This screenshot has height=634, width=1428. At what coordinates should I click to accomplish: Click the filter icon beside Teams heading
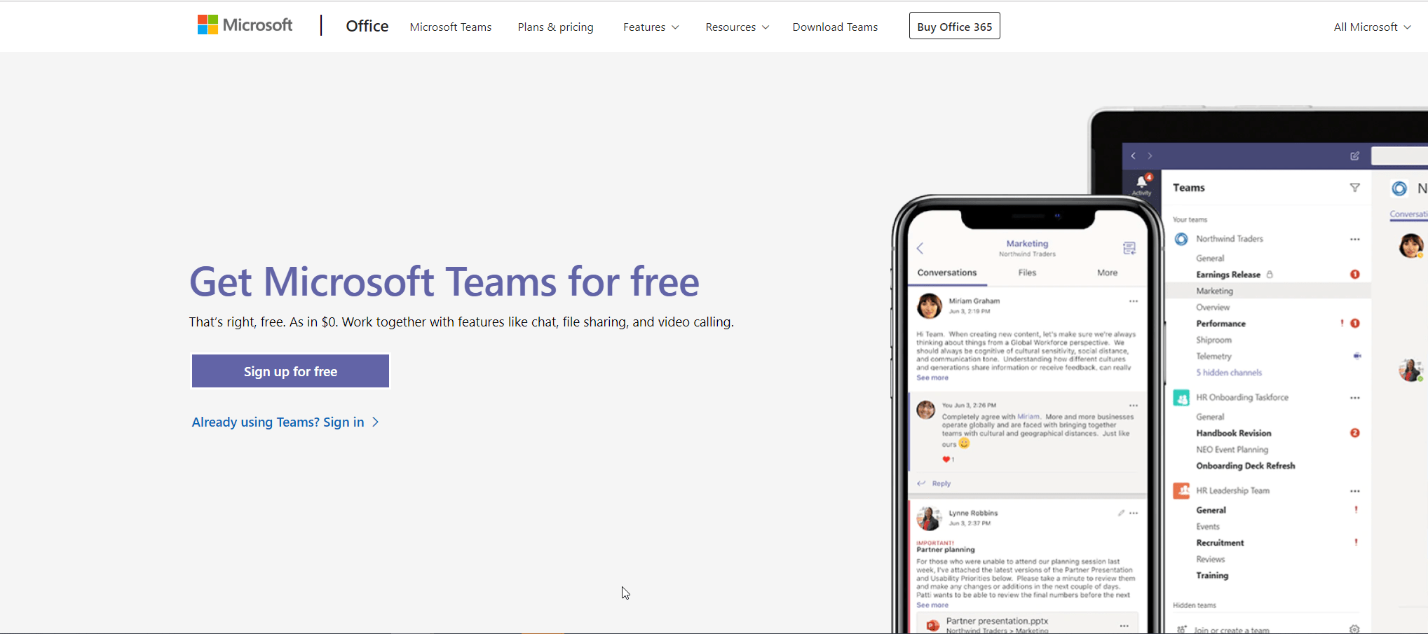[x=1354, y=188]
